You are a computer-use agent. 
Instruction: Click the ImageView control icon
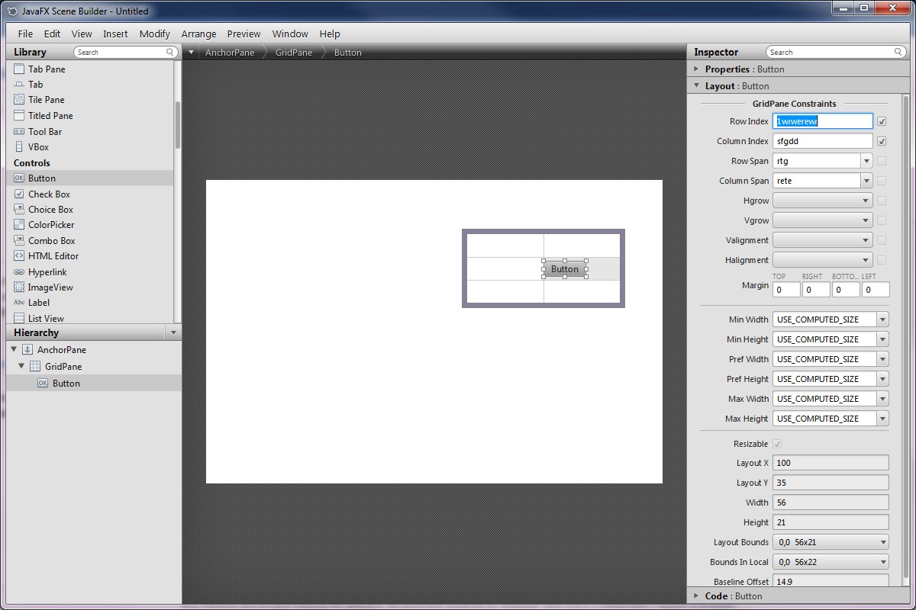point(19,287)
